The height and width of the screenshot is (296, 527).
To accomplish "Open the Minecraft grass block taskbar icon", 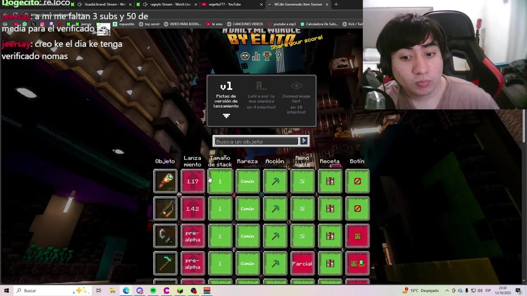I will [x=180, y=291].
